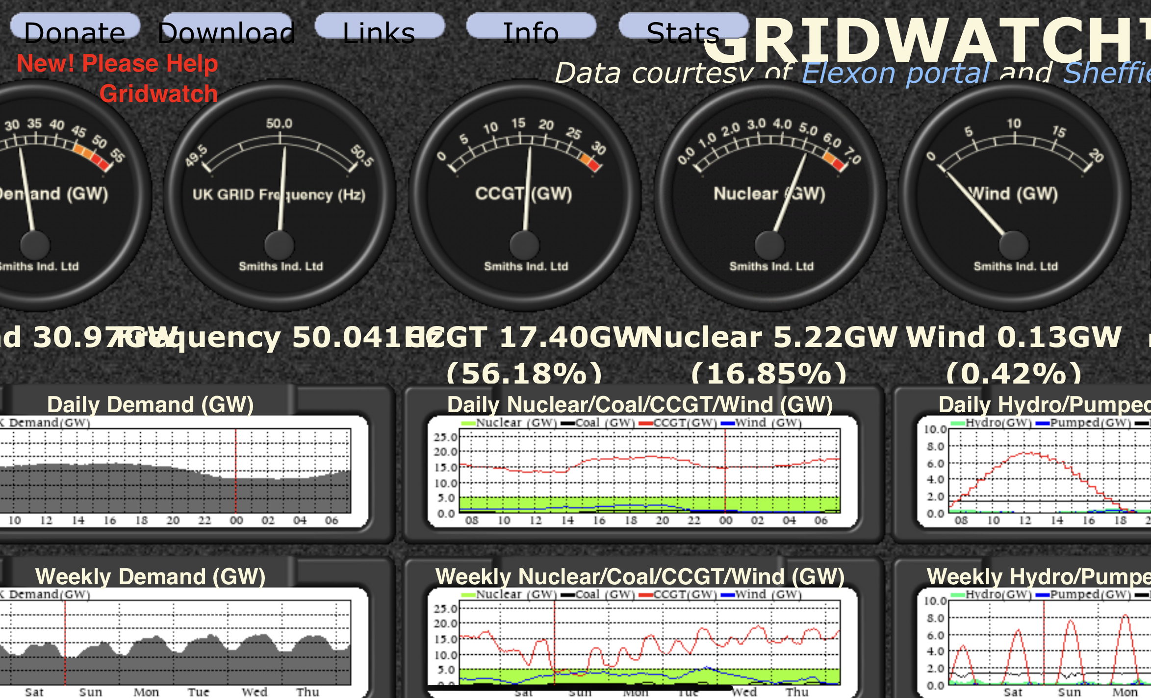Image resolution: width=1151 pixels, height=698 pixels.
Task: Click Coal legend swatch in weekly chart
Action: coord(568,595)
